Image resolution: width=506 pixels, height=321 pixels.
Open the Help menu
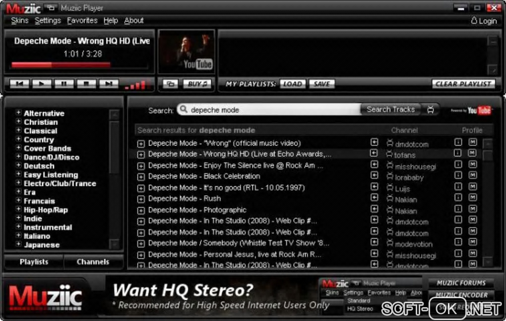pos(111,21)
